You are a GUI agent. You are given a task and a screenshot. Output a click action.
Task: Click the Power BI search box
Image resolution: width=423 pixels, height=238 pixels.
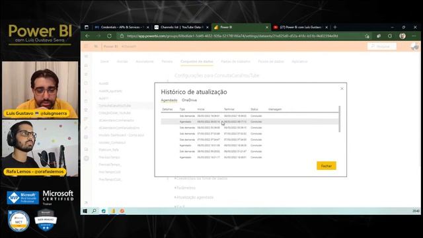(382, 46)
